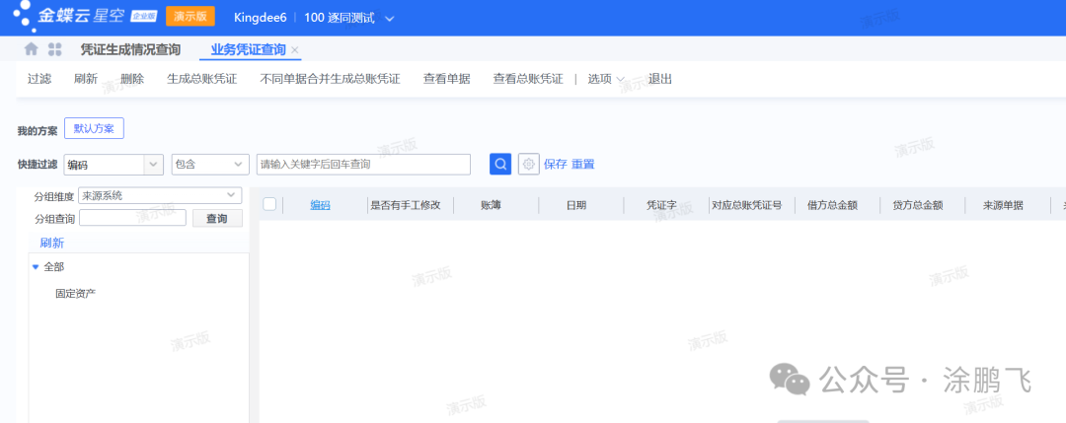Click the home icon in tab bar
1066x423 pixels.
pos(32,49)
